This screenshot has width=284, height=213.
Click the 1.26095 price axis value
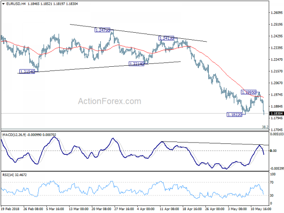[x=276, y=13]
